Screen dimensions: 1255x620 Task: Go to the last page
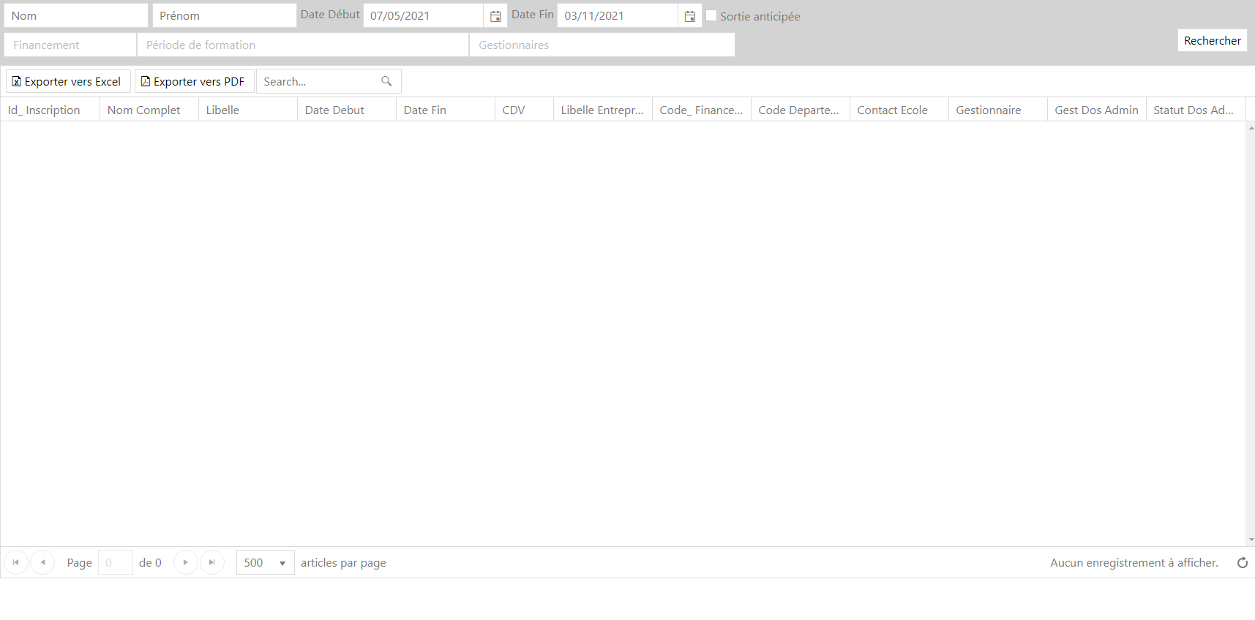pyautogui.click(x=212, y=562)
